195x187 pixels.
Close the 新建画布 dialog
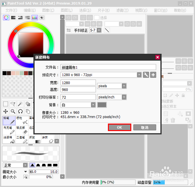158,57
